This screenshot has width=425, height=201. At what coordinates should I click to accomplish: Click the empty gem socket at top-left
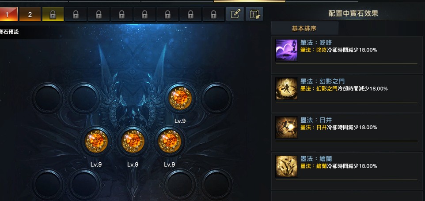[x=48, y=98]
